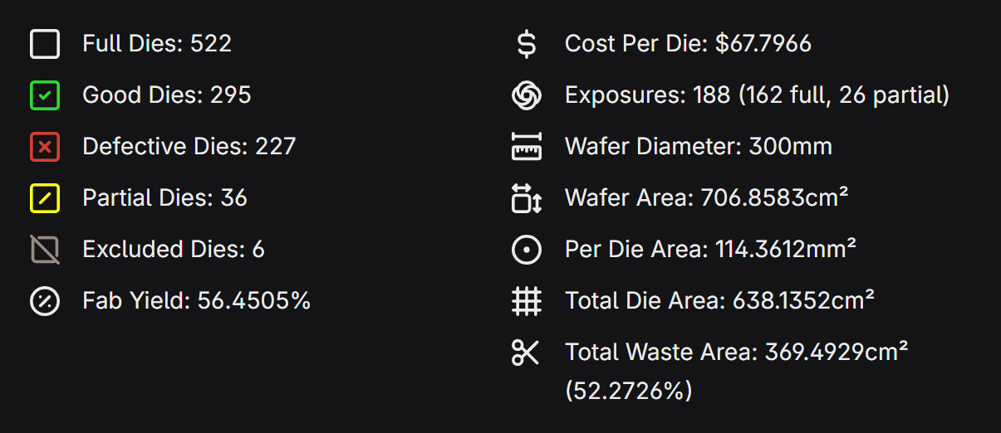Click the Wafer Diameter: 300mm text
The width and height of the screenshot is (1001, 433).
[x=699, y=146]
